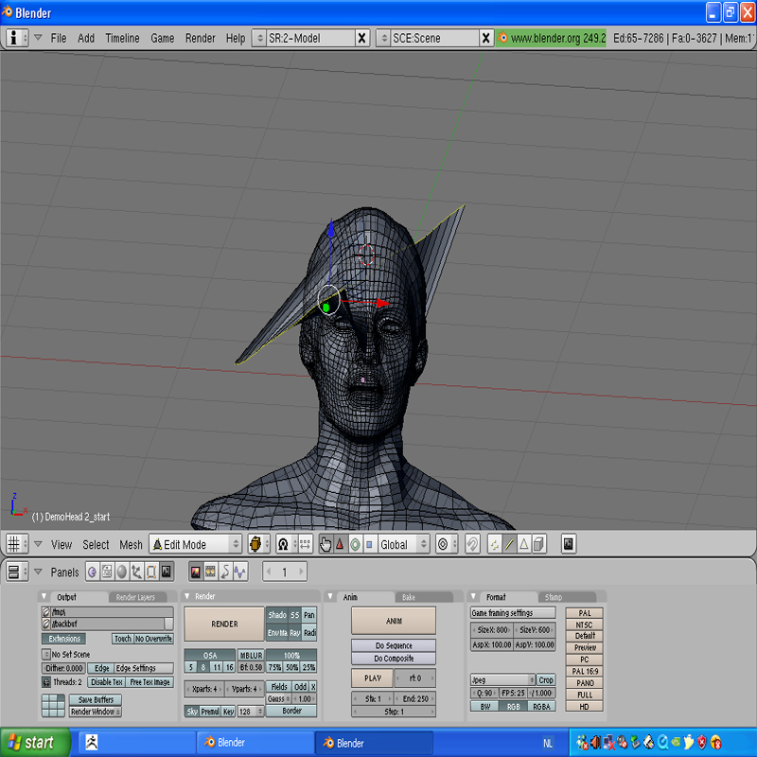Toggle the 3D transform manipulator hand icon

[326, 544]
